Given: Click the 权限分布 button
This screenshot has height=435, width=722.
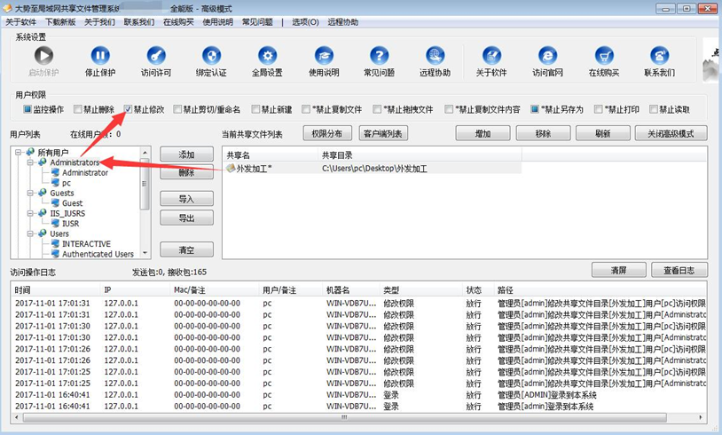Looking at the screenshot, I should click(x=327, y=134).
